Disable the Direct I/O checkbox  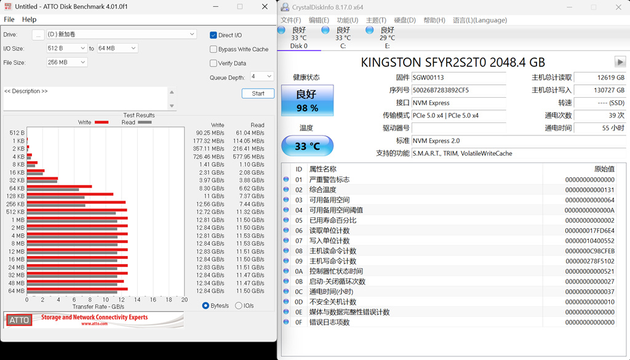[213, 35]
